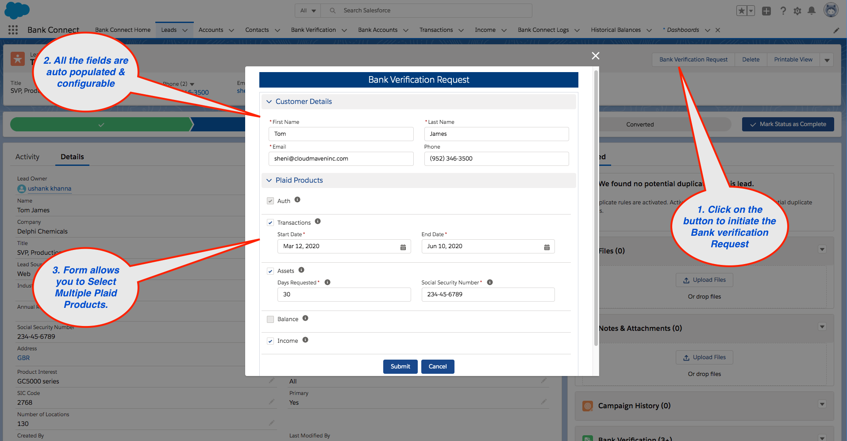847x441 pixels.
Task: Open the Start Date calendar picker icon
Action: point(403,246)
